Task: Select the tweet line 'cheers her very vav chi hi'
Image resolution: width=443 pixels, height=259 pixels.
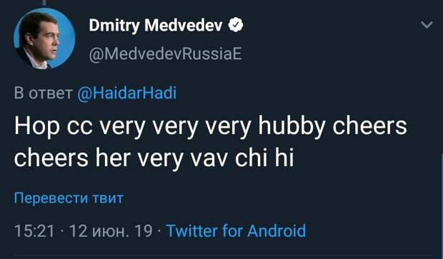Action: pyautogui.click(x=154, y=158)
